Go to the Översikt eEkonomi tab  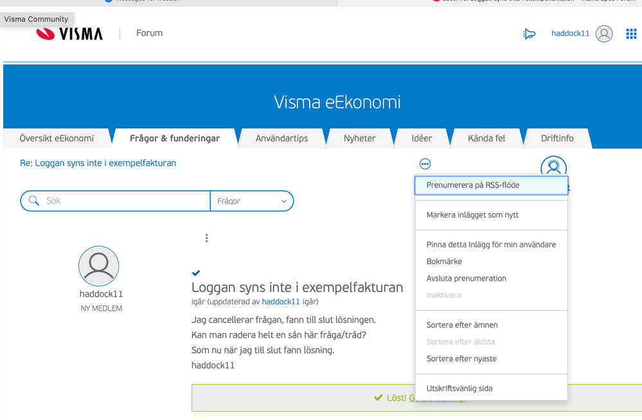coord(57,138)
